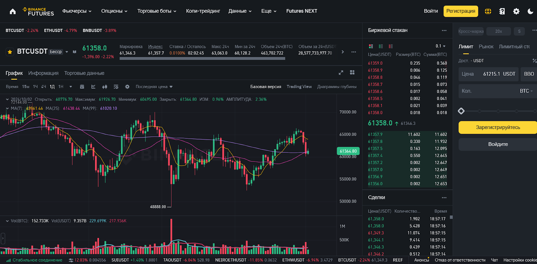Open the calculator icon next to Дост.
This screenshot has width=537, height=264.
click(535, 61)
